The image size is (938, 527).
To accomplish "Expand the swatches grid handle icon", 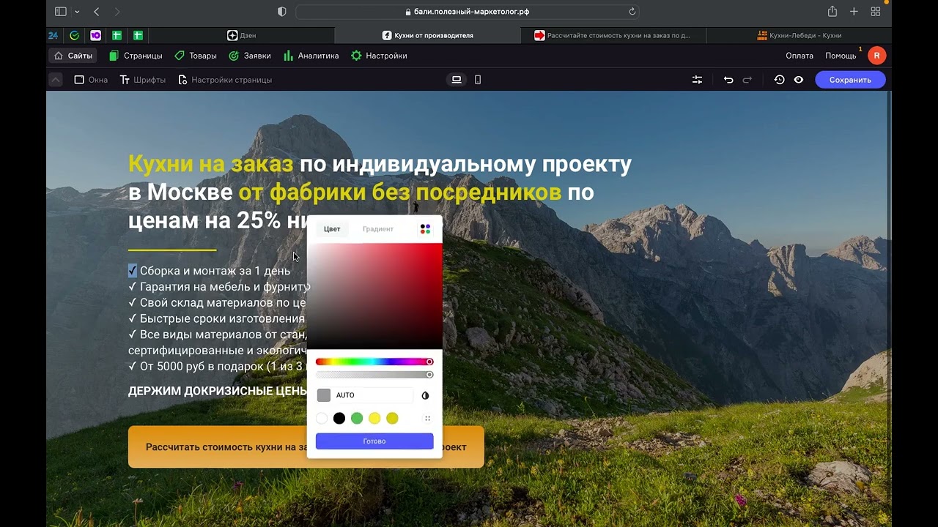I will coord(427,419).
